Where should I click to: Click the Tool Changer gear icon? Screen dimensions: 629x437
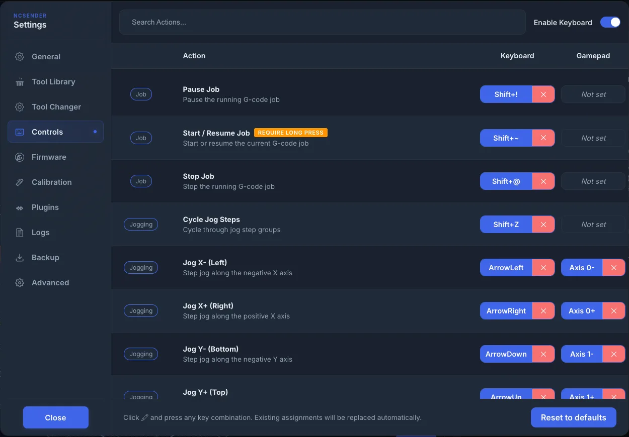(x=20, y=107)
